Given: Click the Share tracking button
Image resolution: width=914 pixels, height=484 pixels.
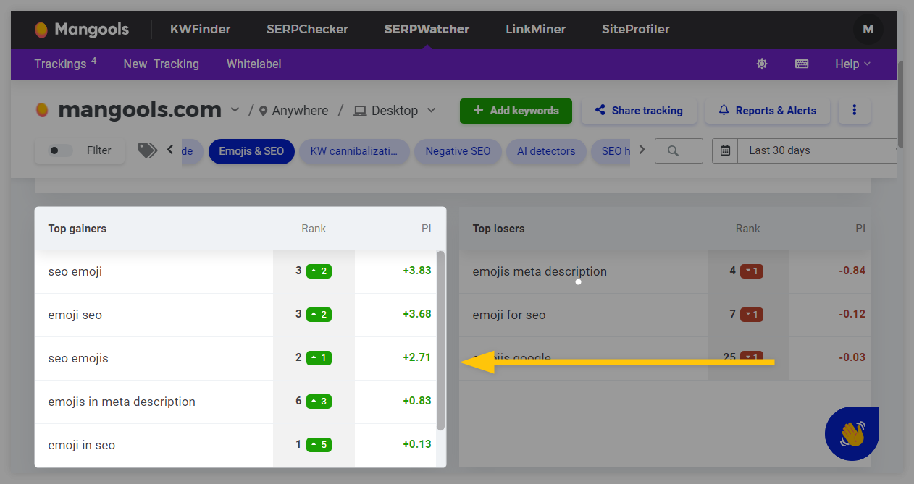Looking at the screenshot, I should pos(639,111).
